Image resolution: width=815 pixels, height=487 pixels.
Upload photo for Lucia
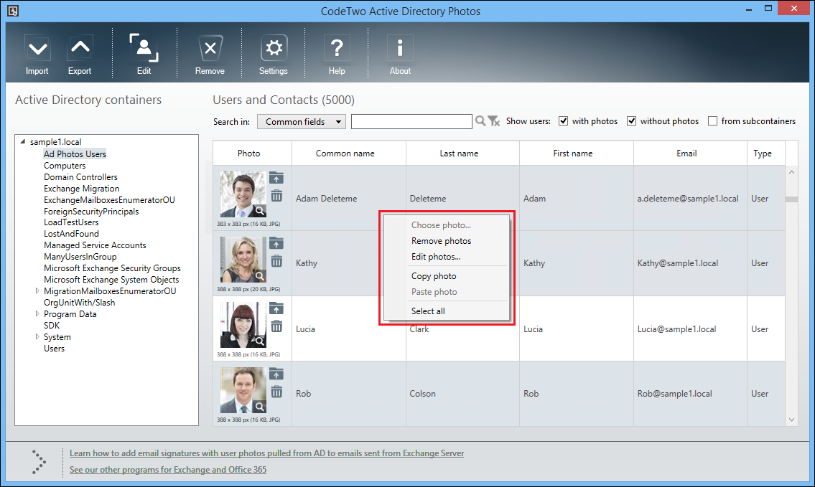pyautogui.click(x=276, y=309)
